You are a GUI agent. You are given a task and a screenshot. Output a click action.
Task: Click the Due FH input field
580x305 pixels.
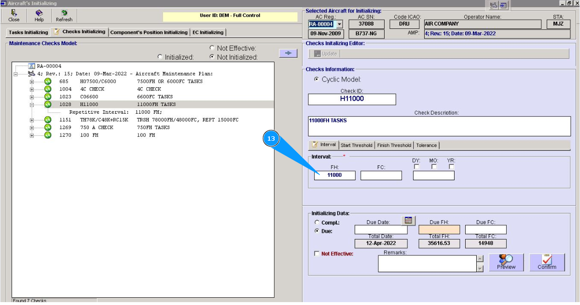click(439, 230)
